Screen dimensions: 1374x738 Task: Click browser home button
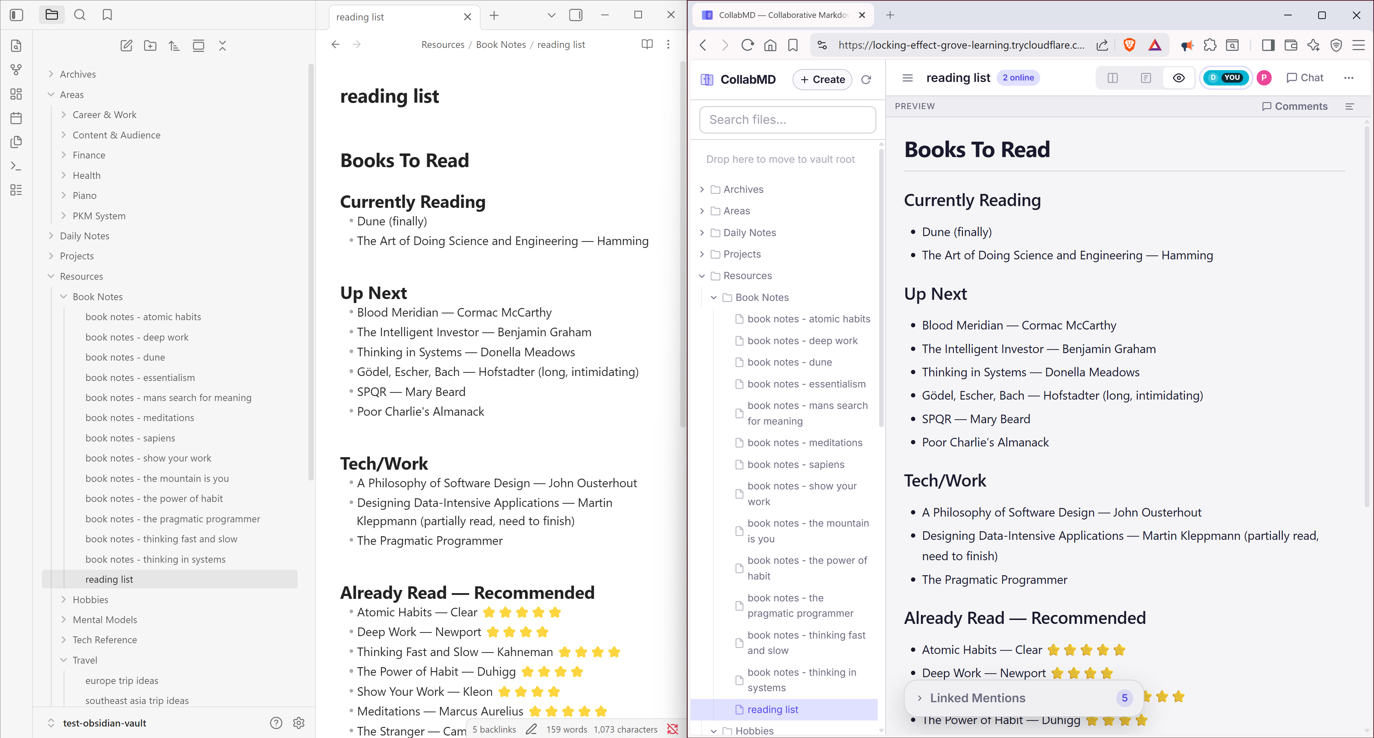(770, 45)
